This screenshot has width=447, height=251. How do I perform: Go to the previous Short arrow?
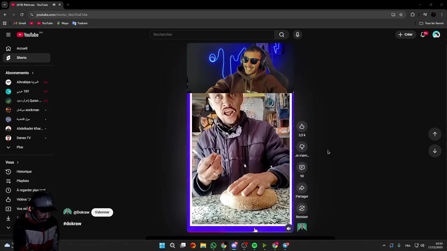coord(435,134)
